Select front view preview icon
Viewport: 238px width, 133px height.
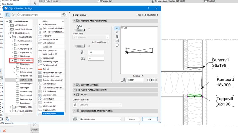(x=117, y=32)
